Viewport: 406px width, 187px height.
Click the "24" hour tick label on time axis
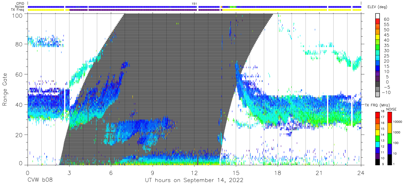[361, 173]
